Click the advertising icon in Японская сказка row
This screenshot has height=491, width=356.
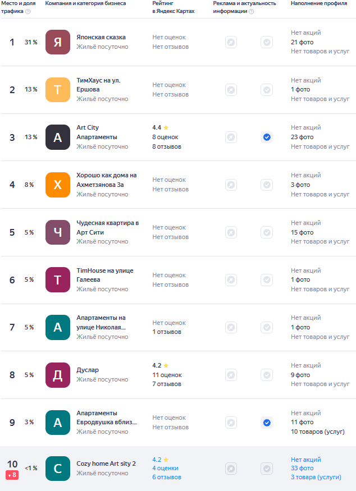pos(231,42)
